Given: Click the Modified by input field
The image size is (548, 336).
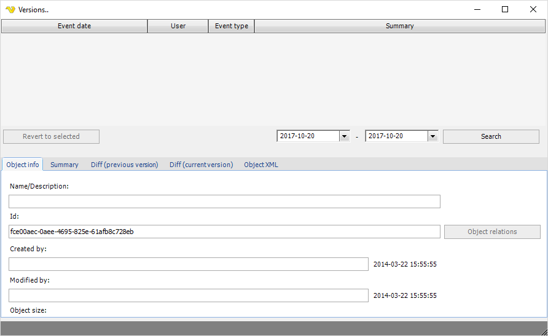Looking at the screenshot, I should coord(188,295).
